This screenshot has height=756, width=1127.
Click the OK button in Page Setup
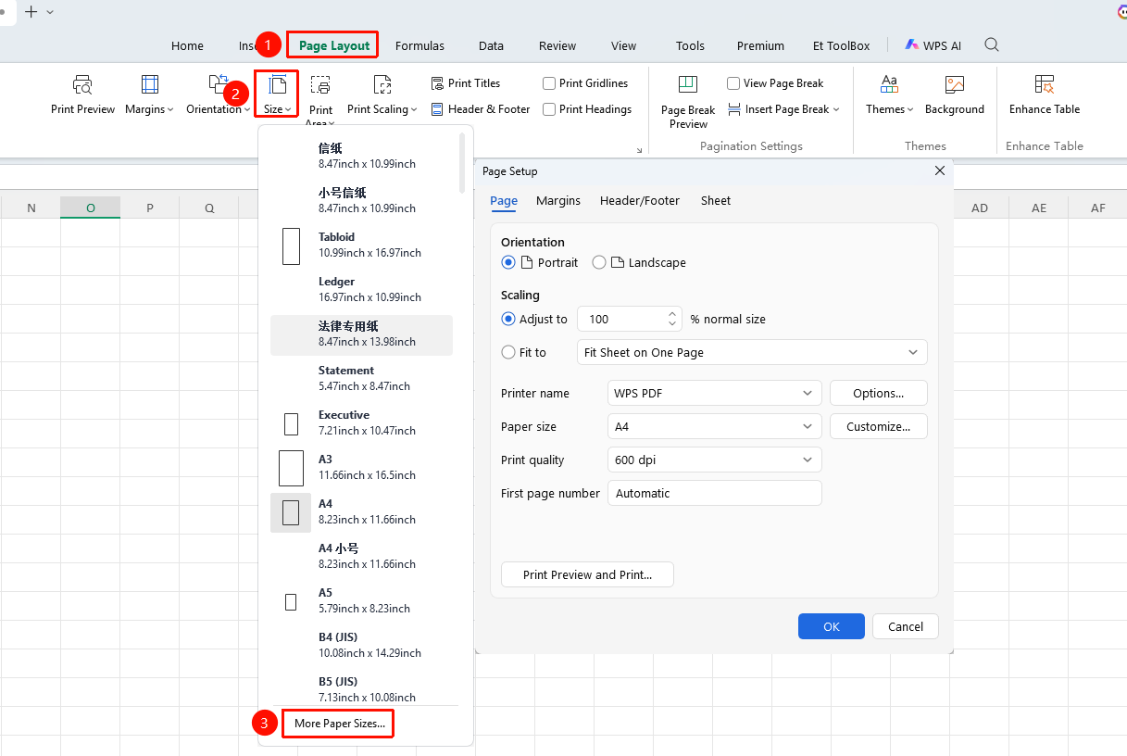[x=832, y=626]
